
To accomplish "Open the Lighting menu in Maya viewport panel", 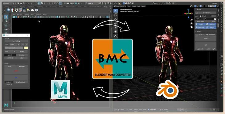I will point(26,14).
